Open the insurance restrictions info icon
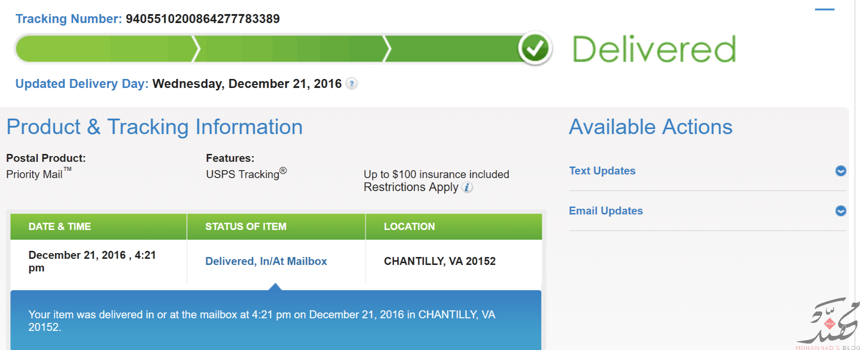This screenshot has height=350, width=860. [467, 187]
